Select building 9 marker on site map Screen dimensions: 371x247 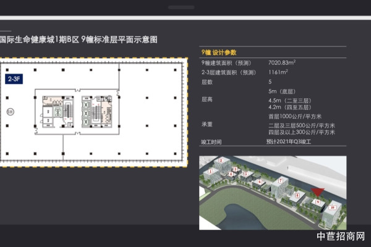(x=317, y=201)
